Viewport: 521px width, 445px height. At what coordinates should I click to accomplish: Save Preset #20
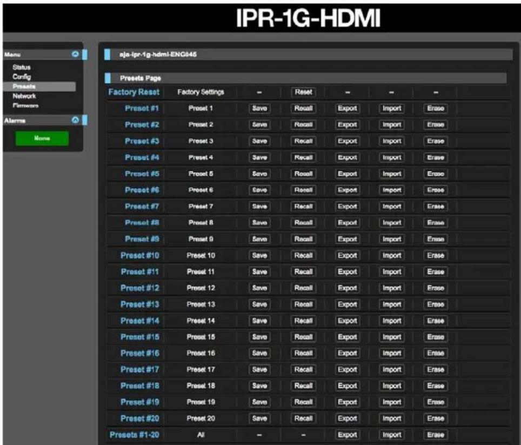click(x=259, y=418)
